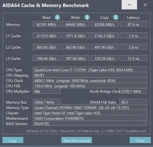
Task: Click Start Benchmark
Action: (76, 140)
